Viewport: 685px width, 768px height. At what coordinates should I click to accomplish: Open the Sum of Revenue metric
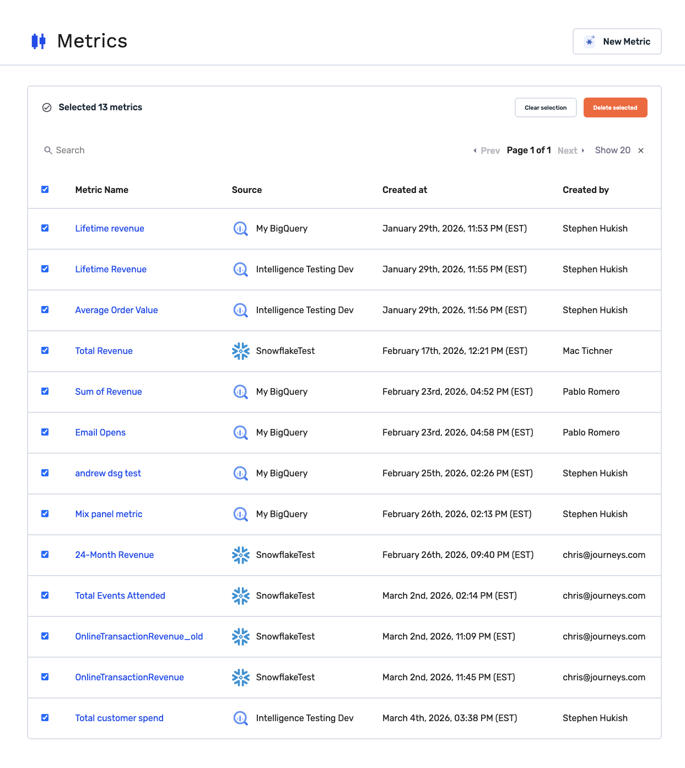click(109, 392)
